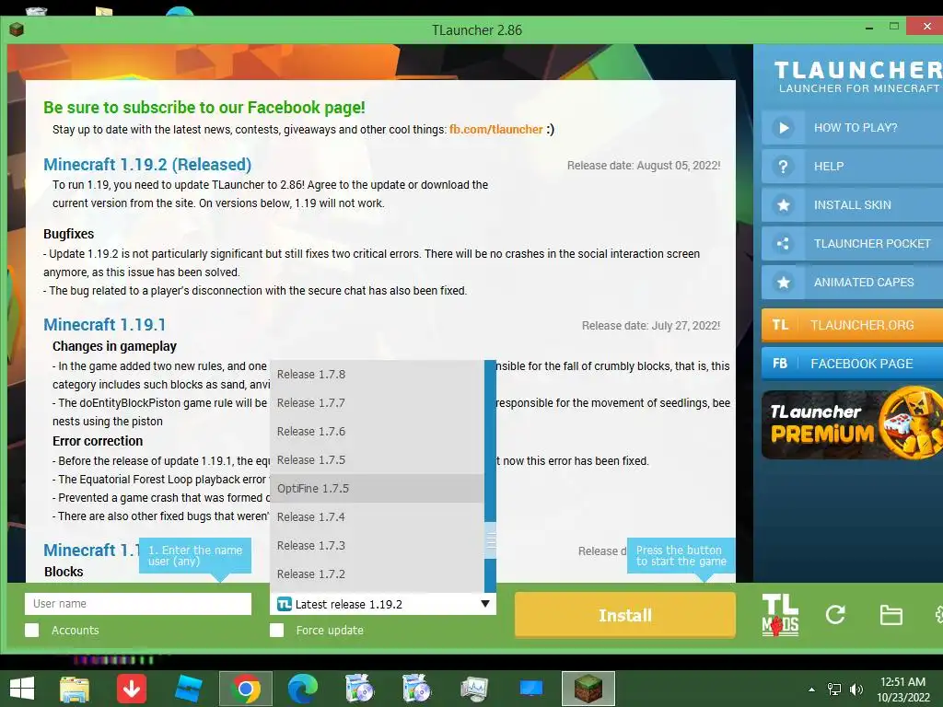
Task: Click the Install Skin star icon
Action: point(783,205)
